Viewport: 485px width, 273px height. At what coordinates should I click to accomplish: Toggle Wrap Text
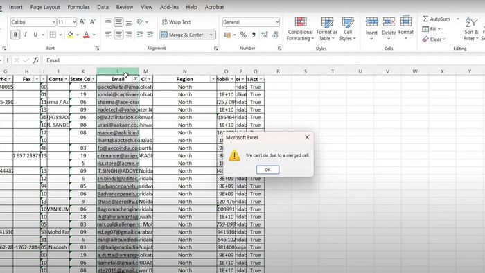click(x=176, y=22)
